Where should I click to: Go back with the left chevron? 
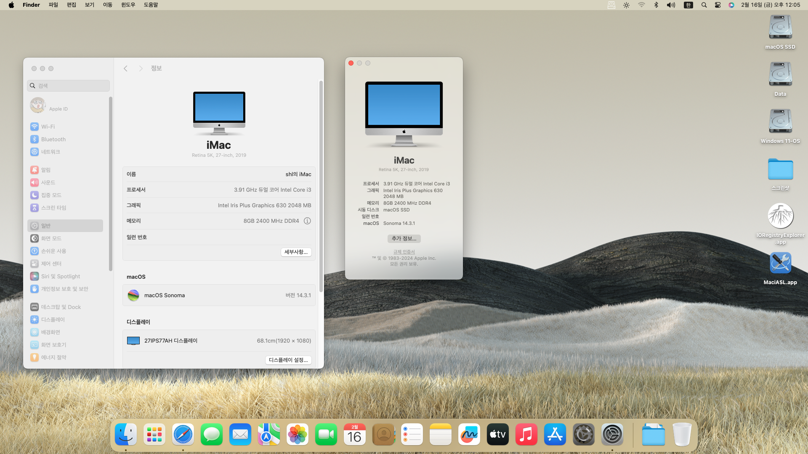[125, 69]
